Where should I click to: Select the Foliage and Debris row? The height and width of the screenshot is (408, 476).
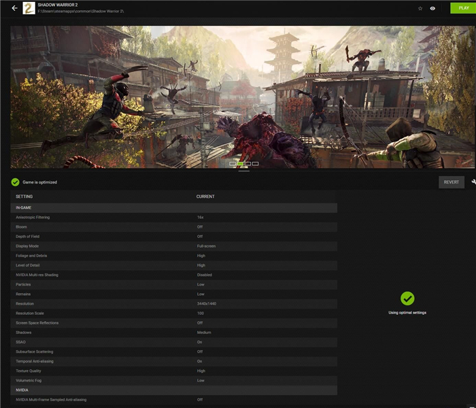click(173, 256)
